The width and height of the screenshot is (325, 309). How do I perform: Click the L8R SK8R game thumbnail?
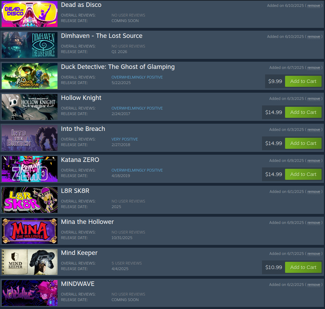(30, 200)
